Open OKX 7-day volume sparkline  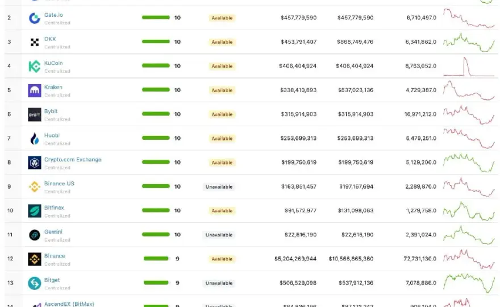pos(469,42)
